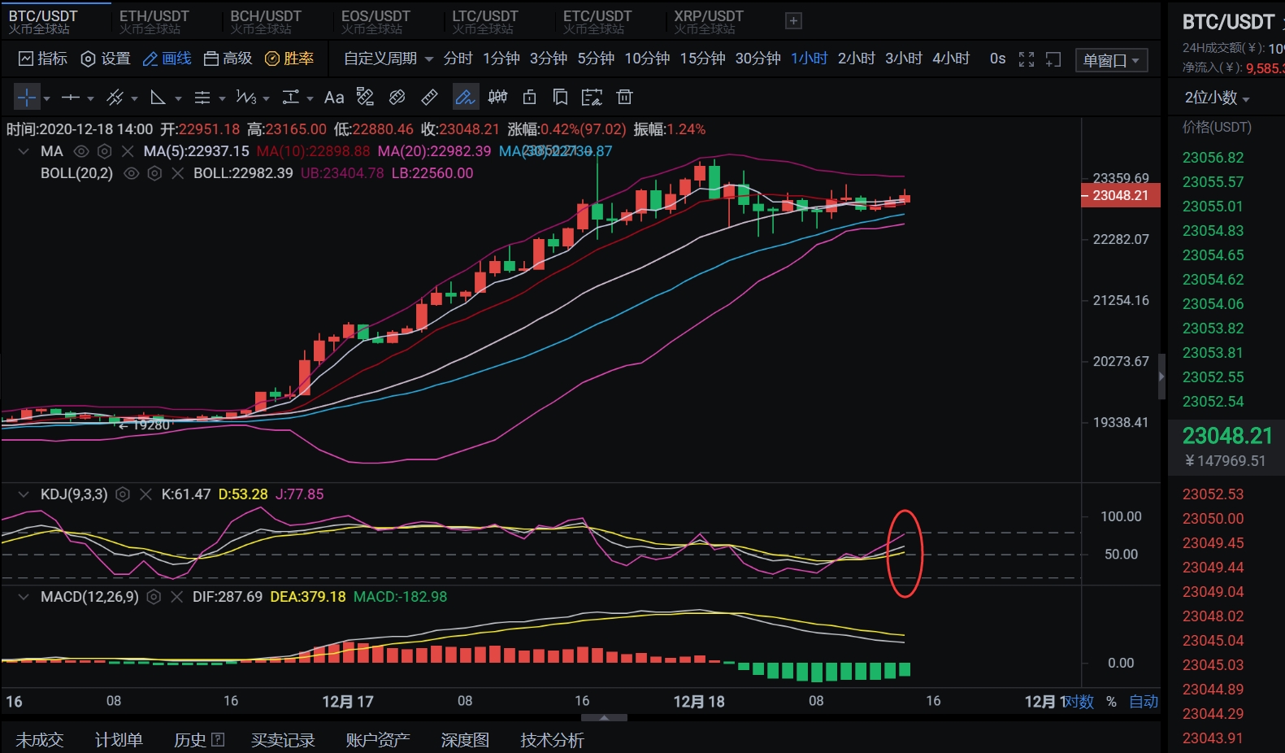Image resolution: width=1285 pixels, height=753 pixels.
Task: Toggle MA indicator visibility eye
Action: click(x=81, y=151)
